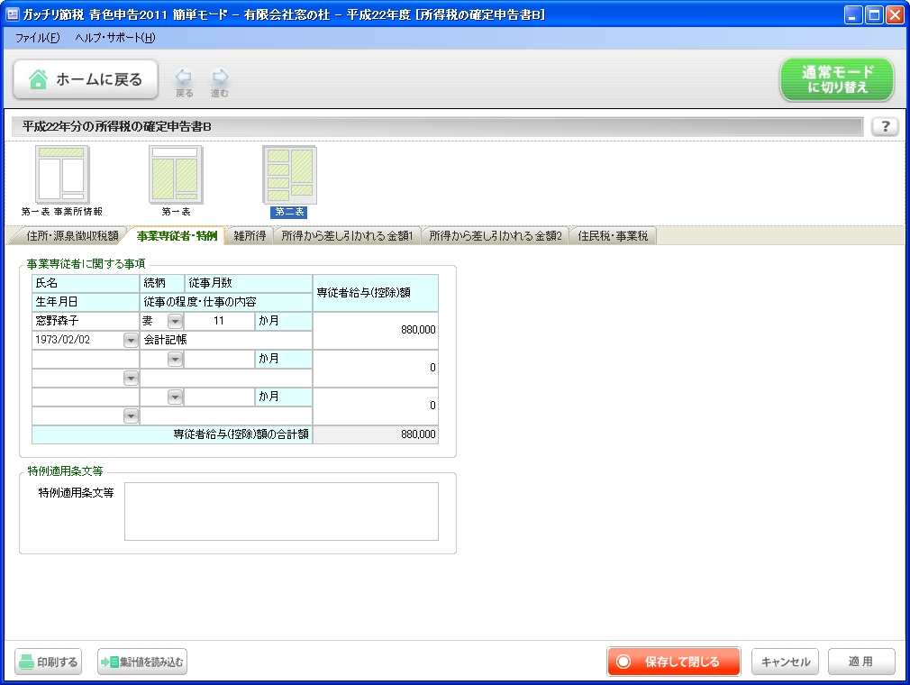Click the 保存して閉じる save button
This screenshot has height=685, width=910.
tap(673, 661)
